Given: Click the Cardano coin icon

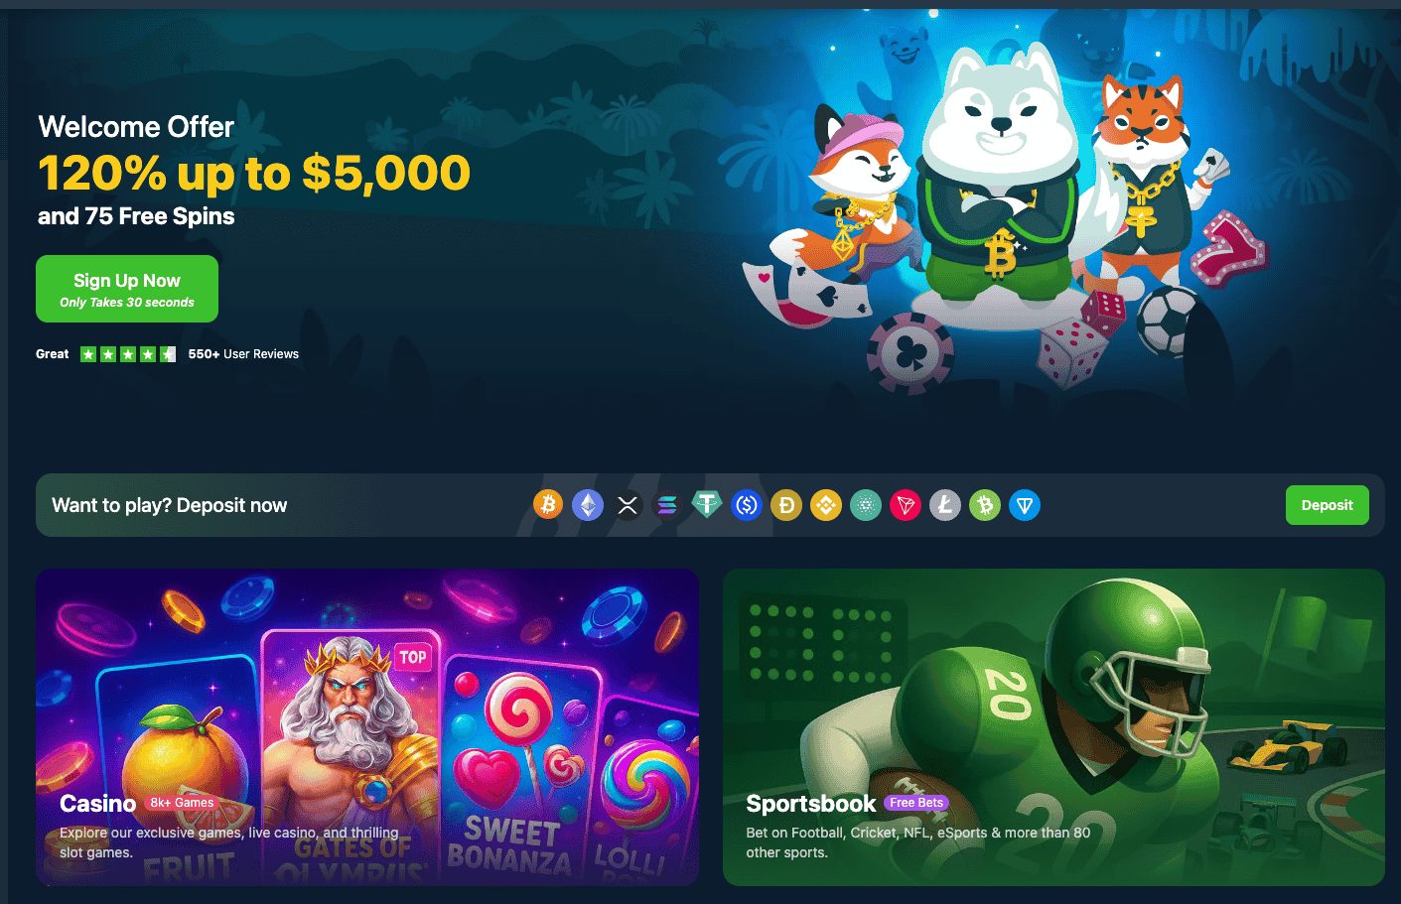Looking at the screenshot, I should click(x=866, y=505).
